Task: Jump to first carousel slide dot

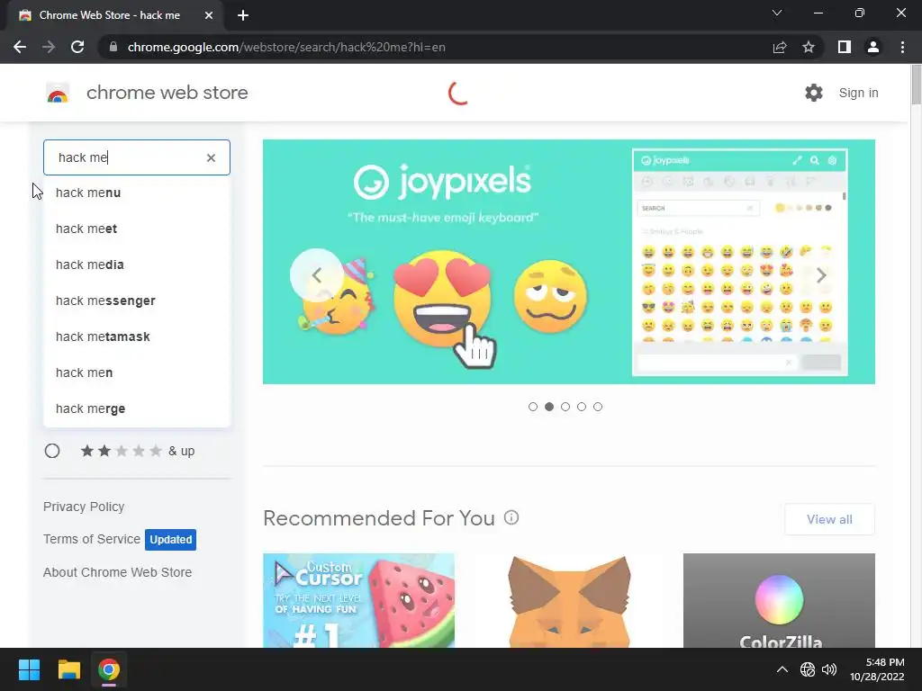Action: [533, 407]
